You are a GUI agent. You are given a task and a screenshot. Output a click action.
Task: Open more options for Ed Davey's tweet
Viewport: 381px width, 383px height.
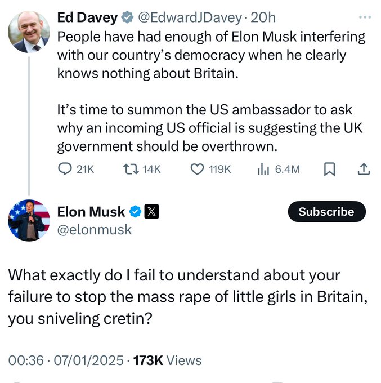pos(365,17)
